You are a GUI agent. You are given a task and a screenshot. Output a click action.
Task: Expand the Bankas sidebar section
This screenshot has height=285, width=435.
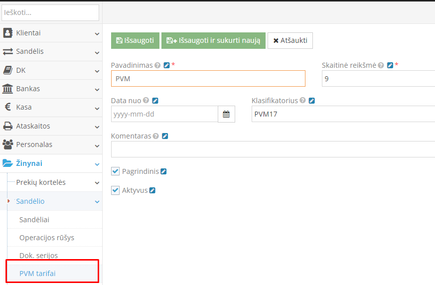click(x=51, y=89)
